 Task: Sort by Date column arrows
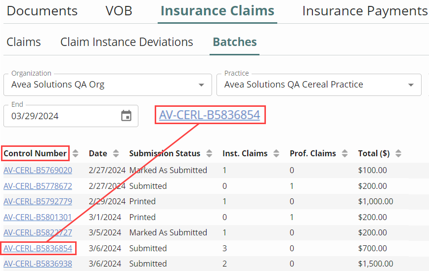116,153
